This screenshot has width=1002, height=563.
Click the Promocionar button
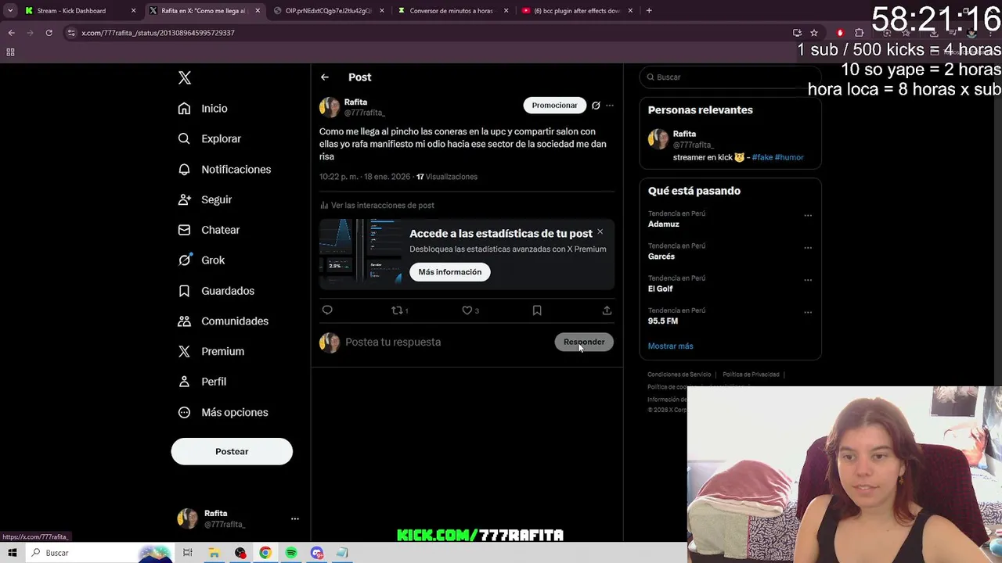[554, 106]
